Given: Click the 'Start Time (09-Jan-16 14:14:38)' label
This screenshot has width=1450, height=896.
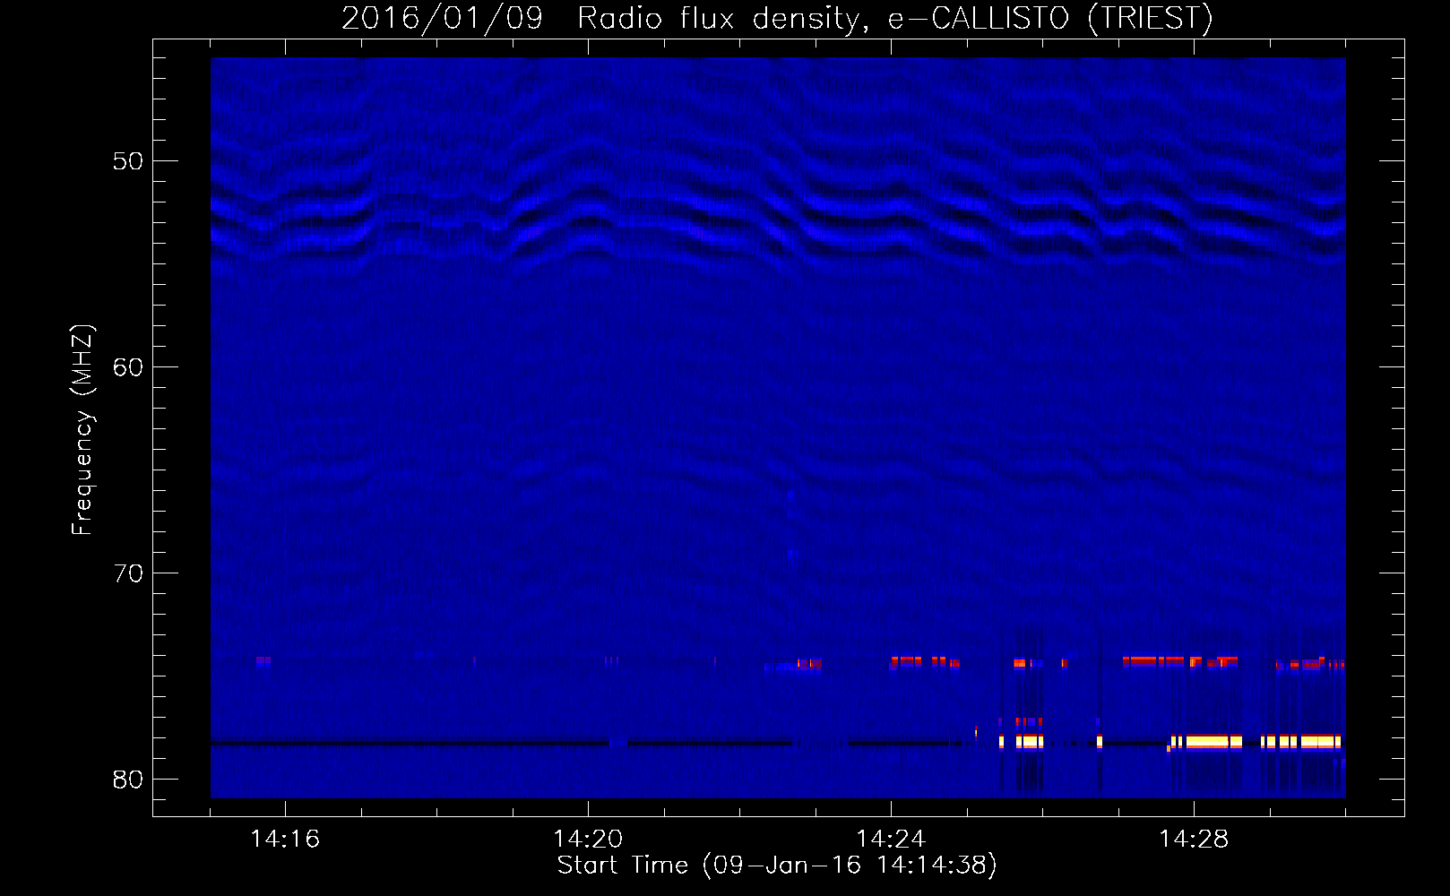Looking at the screenshot, I should pos(777,865).
